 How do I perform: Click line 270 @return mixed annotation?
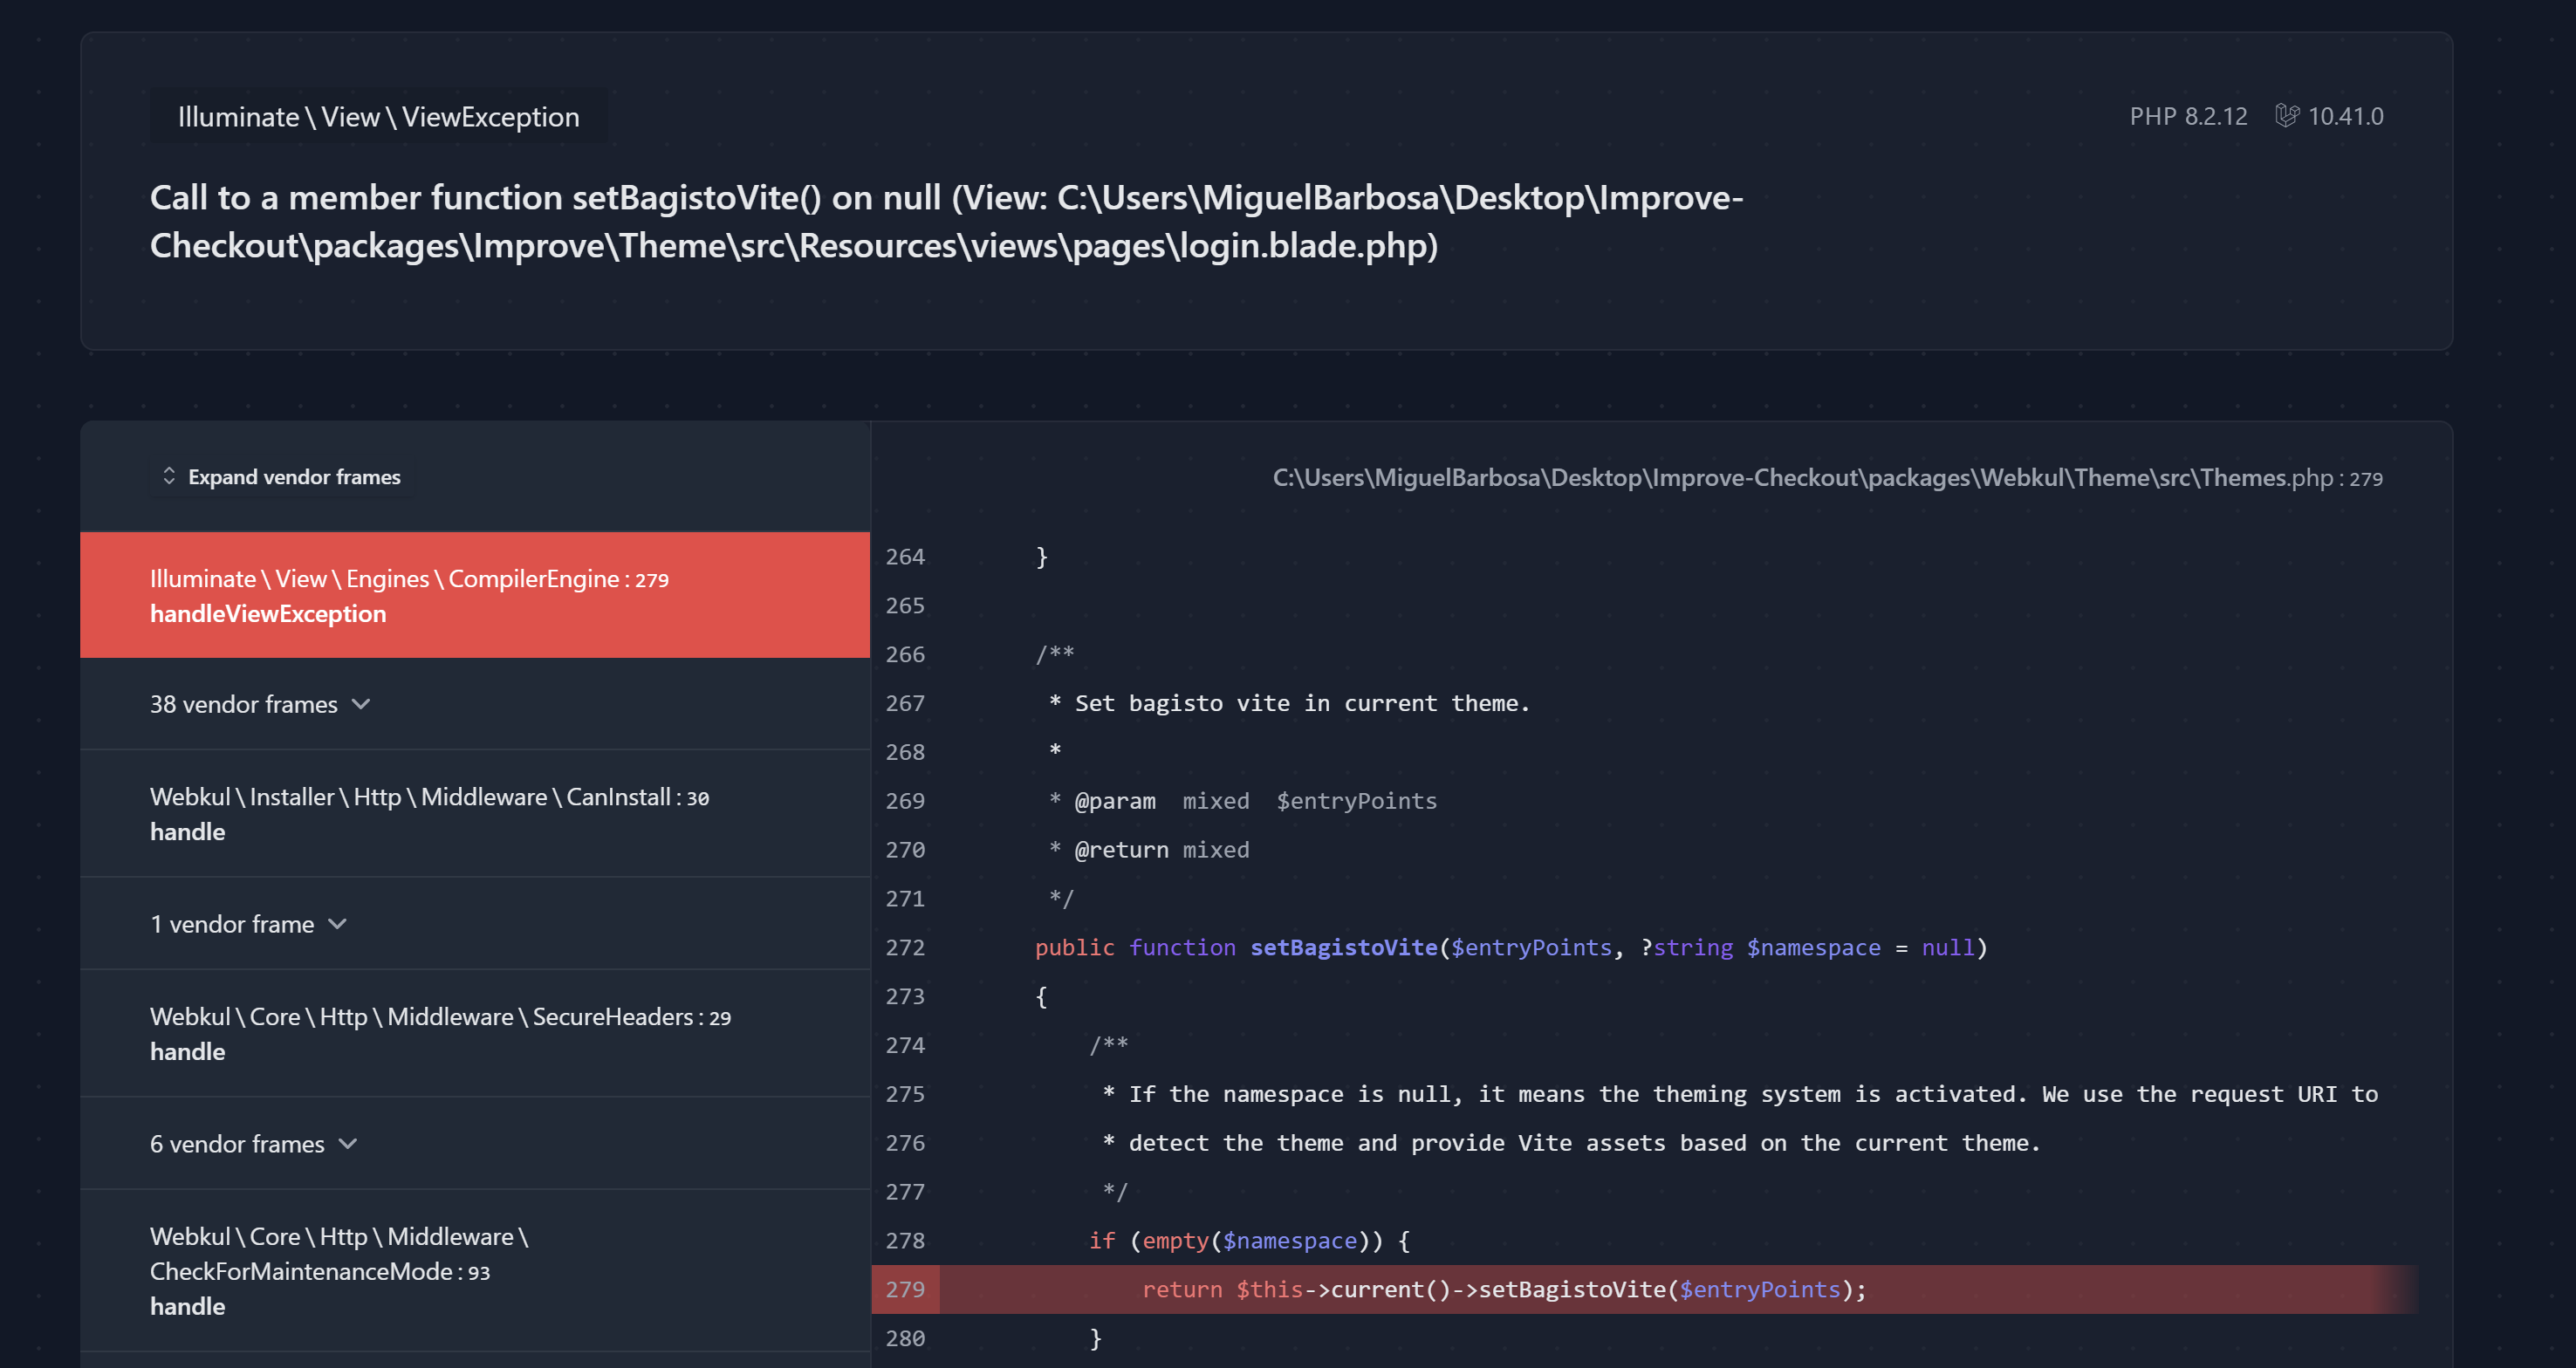click(x=1149, y=850)
